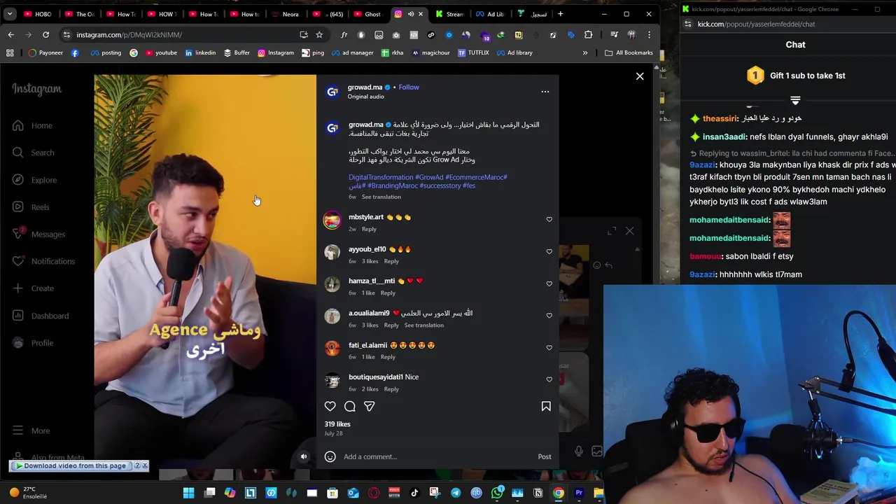Reply to mbstyle.art's comment
Viewport: 896px width, 504px height.
(x=369, y=230)
